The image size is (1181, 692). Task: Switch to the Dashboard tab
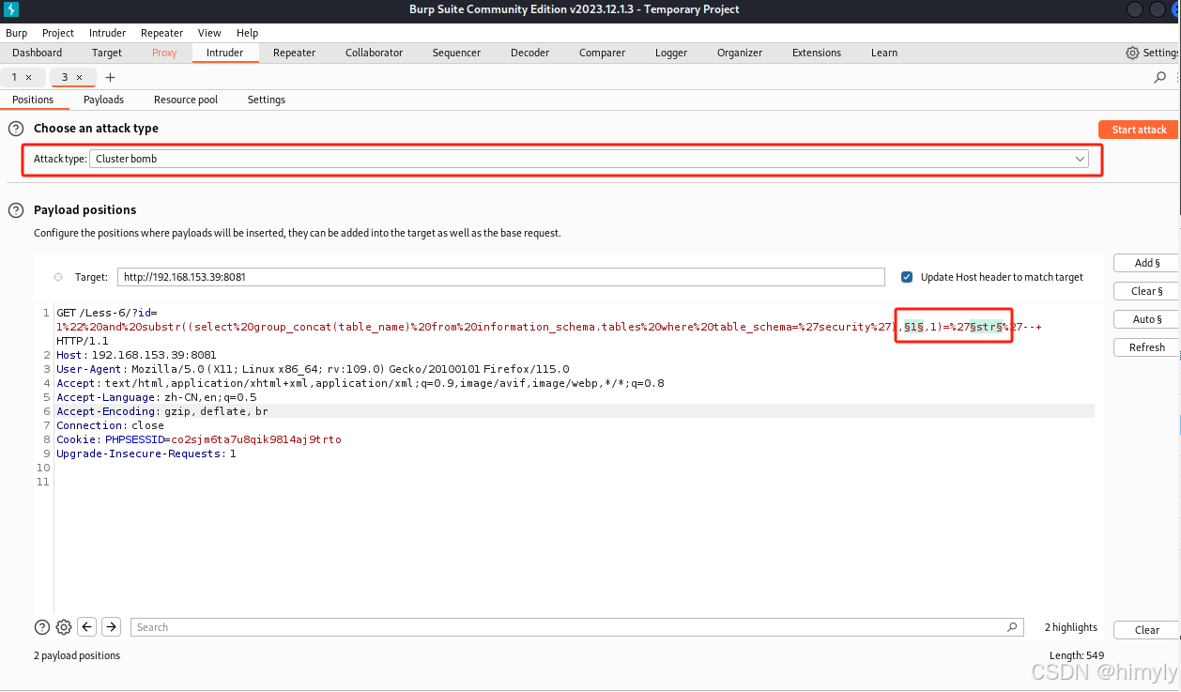pos(38,53)
